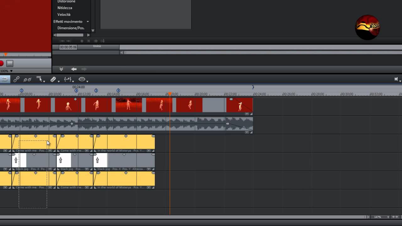Ungroup objects with the broken-link icon
This screenshot has width=402, height=226.
tap(28, 79)
